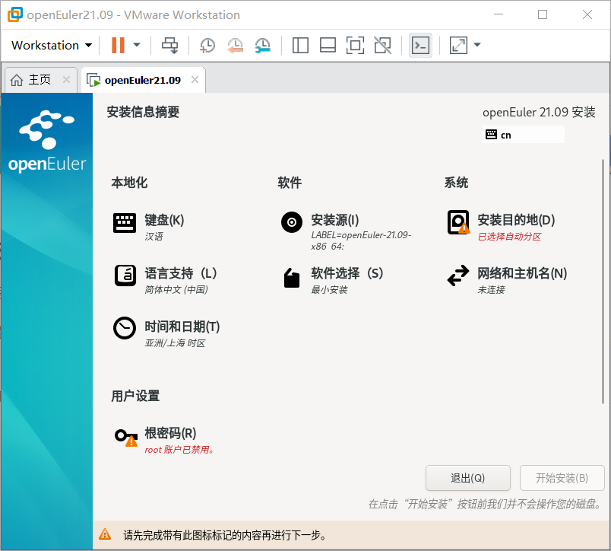Click the VMware app icon in title bar
The image size is (611, 551).
[14, 14]
